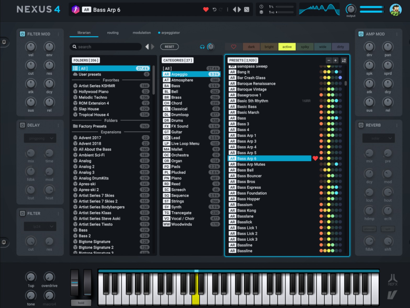
Task: Toggle the dark tag filter
Action: coord(251,47)
